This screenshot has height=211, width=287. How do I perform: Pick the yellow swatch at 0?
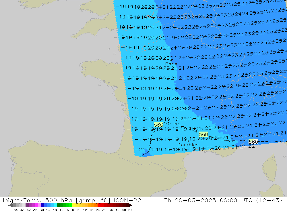tap(74, 205)
